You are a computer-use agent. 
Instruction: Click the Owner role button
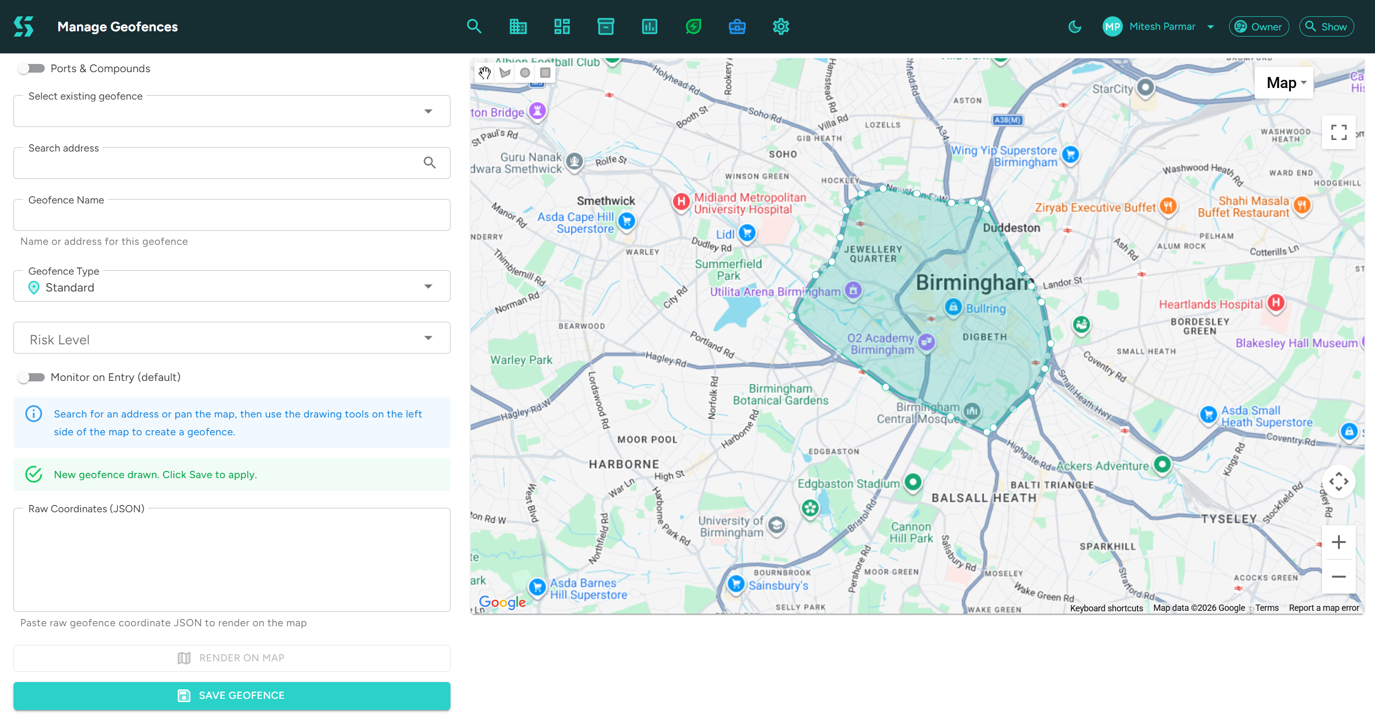pos(1258,26)
